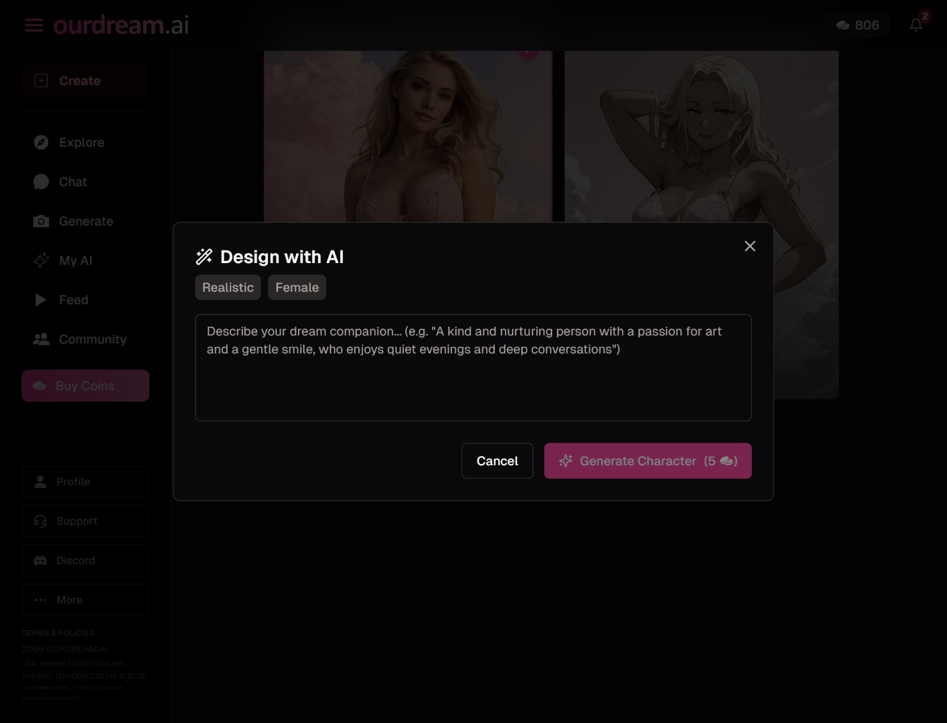Open Explore footer link
947x723 pixels.
[x=112, y=688]
